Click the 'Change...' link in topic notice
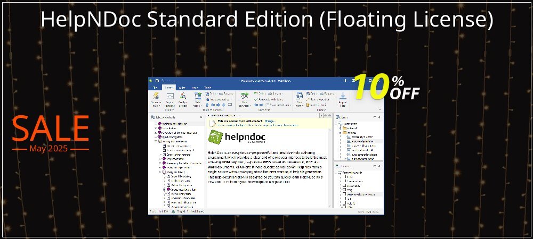The image size is (533, 239). coord(271,121)
